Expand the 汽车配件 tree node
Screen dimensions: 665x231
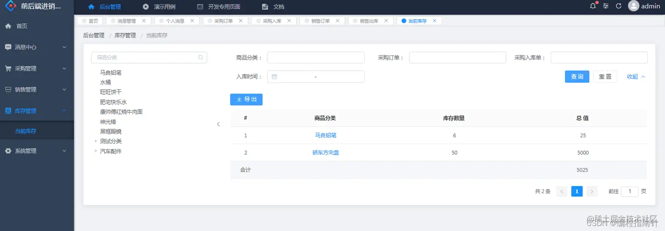[x=96, y=151]
